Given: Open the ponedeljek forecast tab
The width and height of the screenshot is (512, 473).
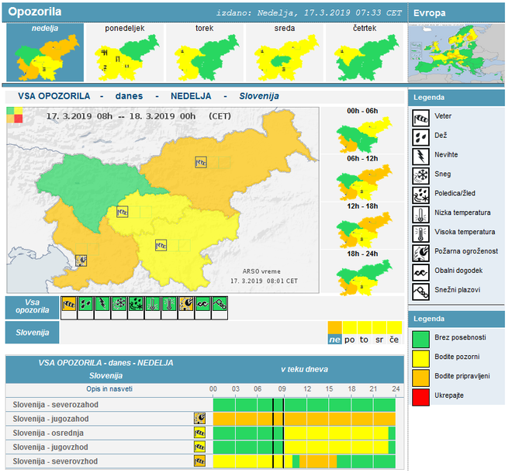Looking at the screenshot, I should coord(125,52).
